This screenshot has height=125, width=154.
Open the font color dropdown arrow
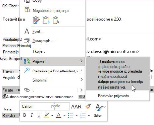click(64, 116)
